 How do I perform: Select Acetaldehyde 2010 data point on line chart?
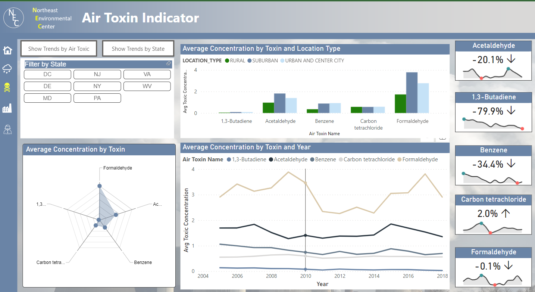click(x=306, y=235)
